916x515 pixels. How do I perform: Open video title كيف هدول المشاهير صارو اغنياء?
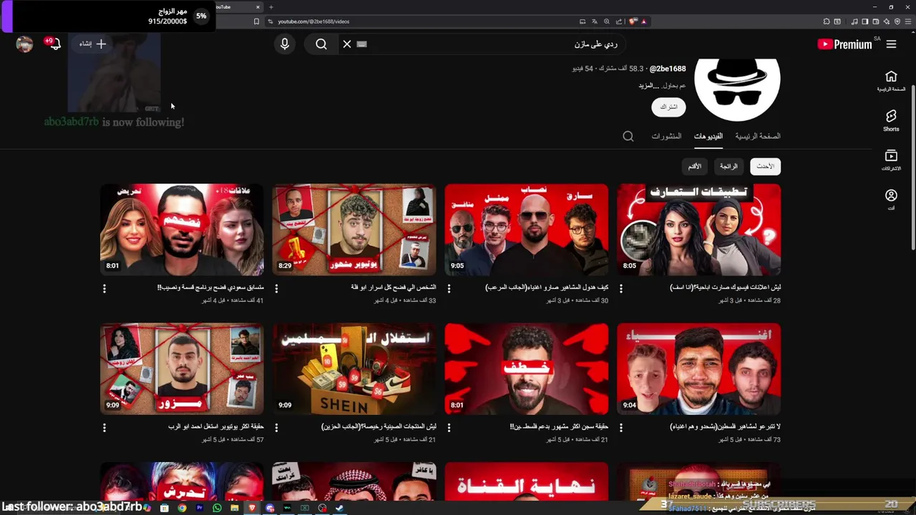(547, 288)
